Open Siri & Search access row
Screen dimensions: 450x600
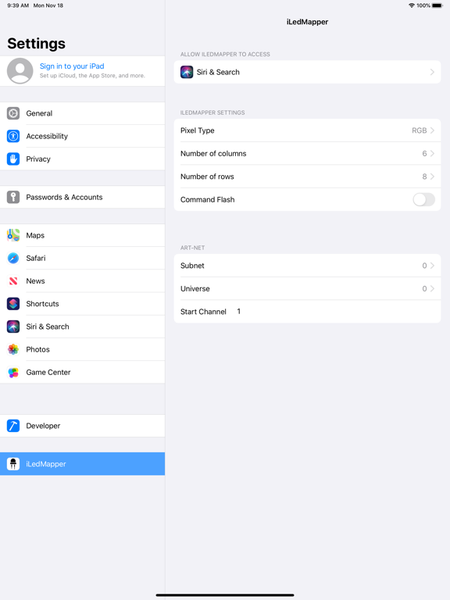[307, 72]
